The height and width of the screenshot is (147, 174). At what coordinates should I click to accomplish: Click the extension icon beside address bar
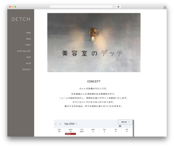pos(118,7)
